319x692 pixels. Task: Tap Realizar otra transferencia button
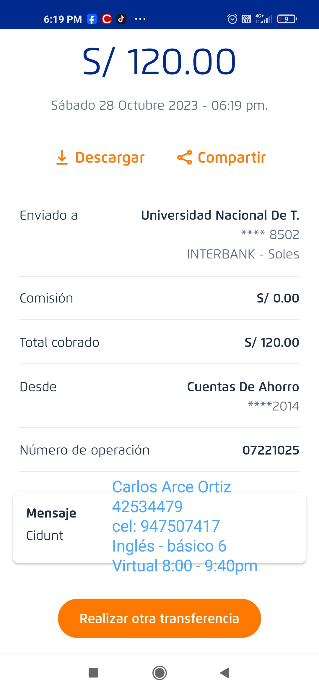click(159, 618)
